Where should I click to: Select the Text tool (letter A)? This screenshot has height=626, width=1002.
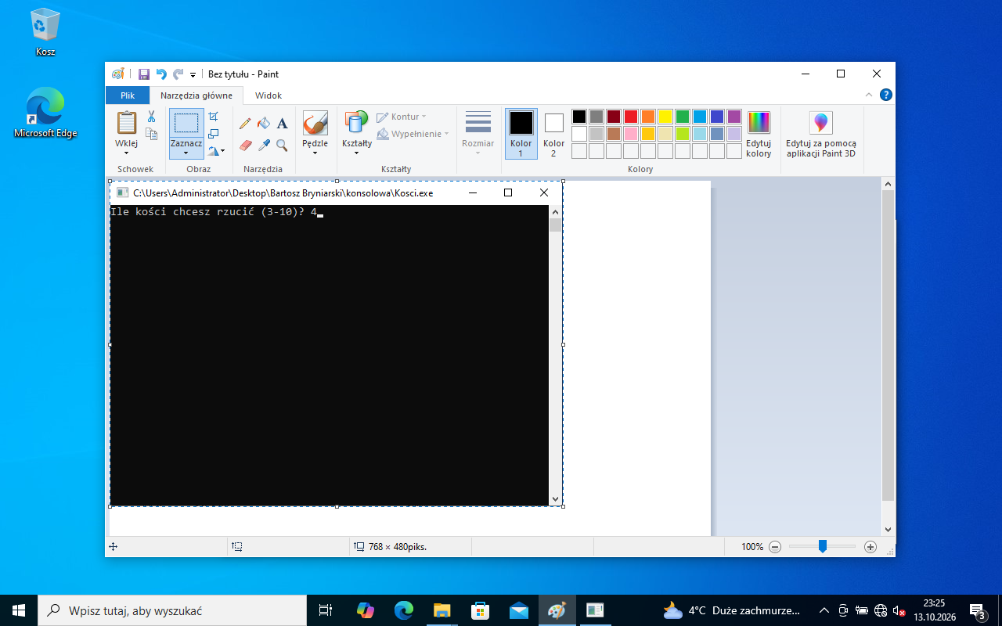[x=283, y=124]
